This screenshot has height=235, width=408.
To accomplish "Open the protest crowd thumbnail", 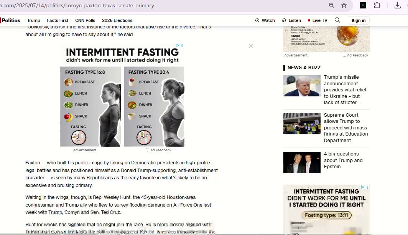I will point(302,124).
